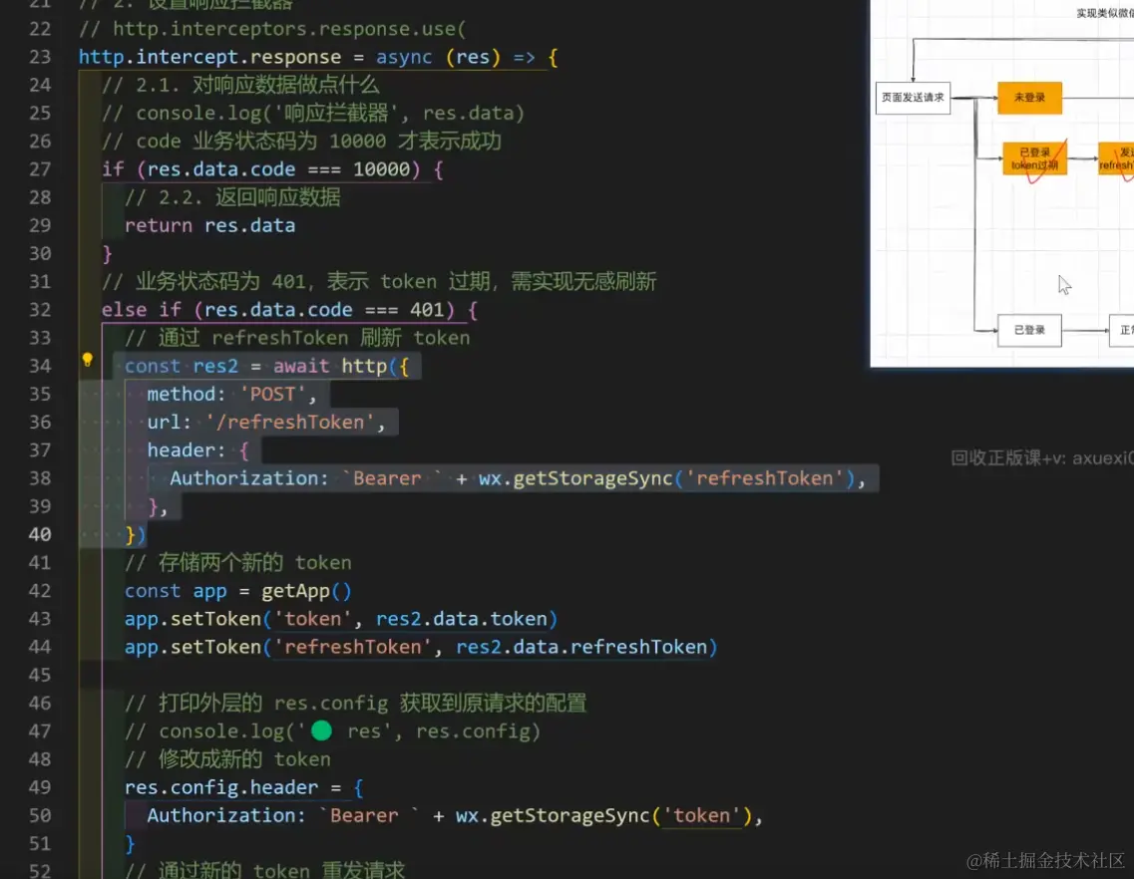Click 'wx.getStorageSync' call on line 38
Image resolution: width=1134 pixels, height=879 pixels.
[x=574, y=478]
